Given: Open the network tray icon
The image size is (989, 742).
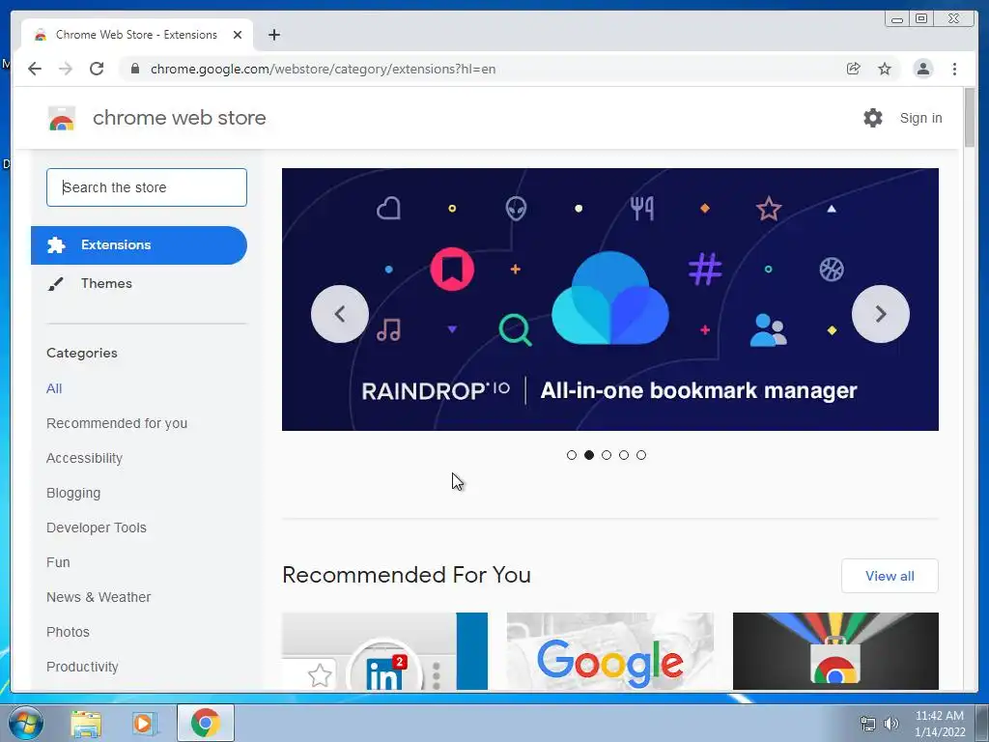Looking at the screenshot, I should tap(868, 724).
